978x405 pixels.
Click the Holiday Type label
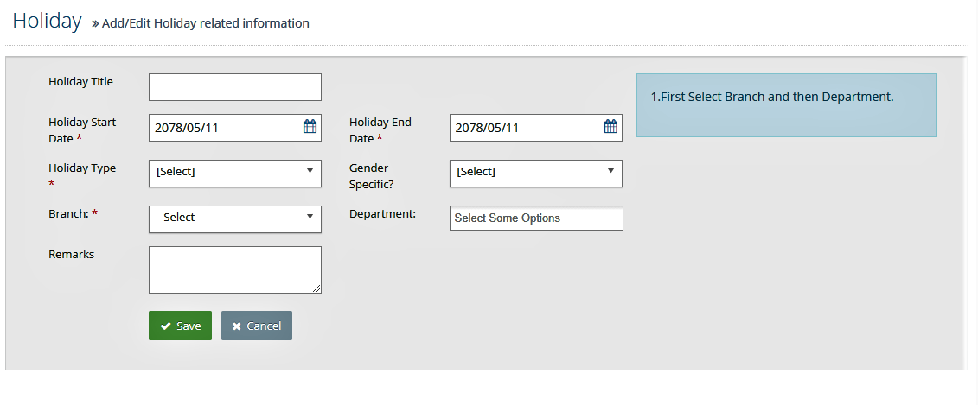(x=82, y=168)
